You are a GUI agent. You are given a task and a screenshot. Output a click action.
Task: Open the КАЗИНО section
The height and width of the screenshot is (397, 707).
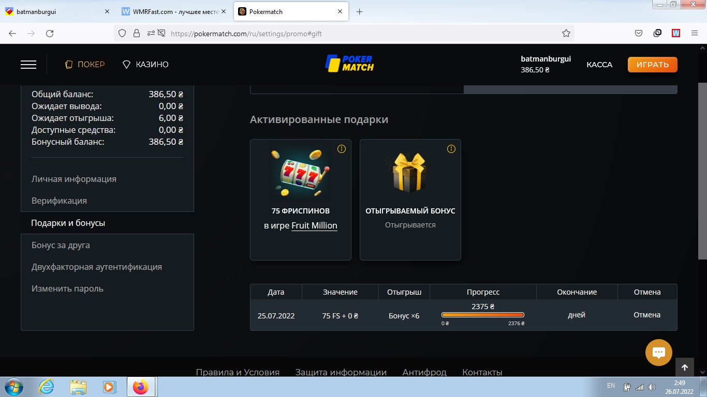(145, 65)
